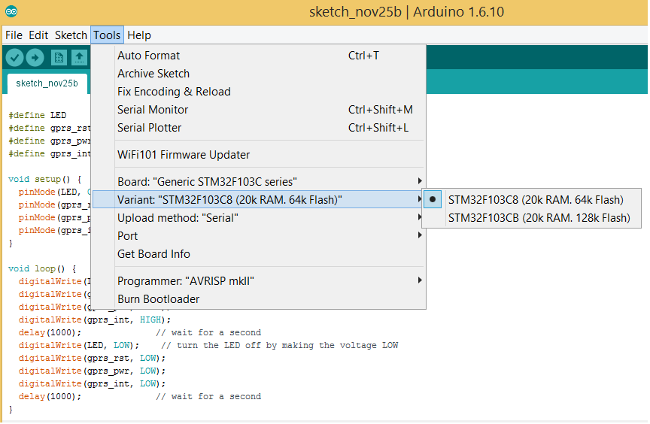
Task: Click 'digitalWrite(gprs_int, LOW);' line
Action: coord(92,384)
